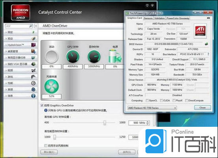Click the 信息 information icon in sidebar
This screenshot has width=218, height=158.
click(x=33, y=96)
